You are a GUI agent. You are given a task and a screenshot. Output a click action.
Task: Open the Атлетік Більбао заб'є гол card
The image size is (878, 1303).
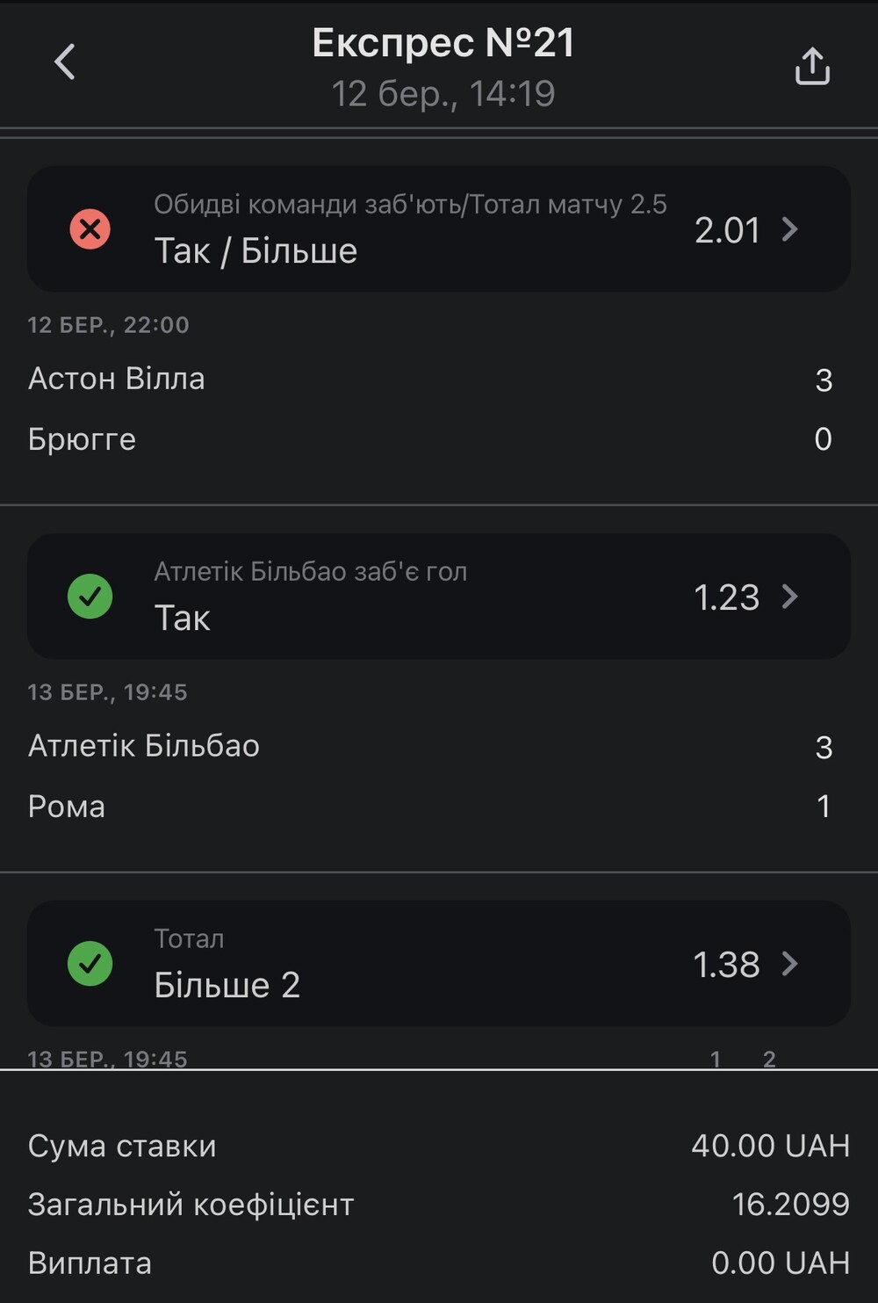(439, 597)
